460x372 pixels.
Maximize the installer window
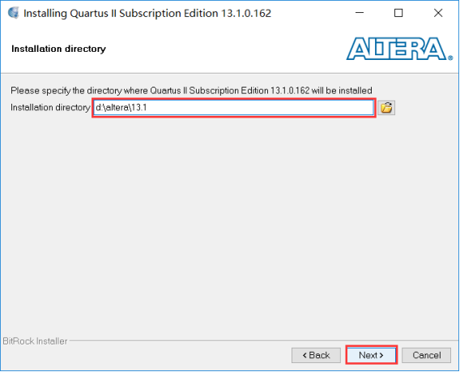pyautogui.click(x=398, y=13)
